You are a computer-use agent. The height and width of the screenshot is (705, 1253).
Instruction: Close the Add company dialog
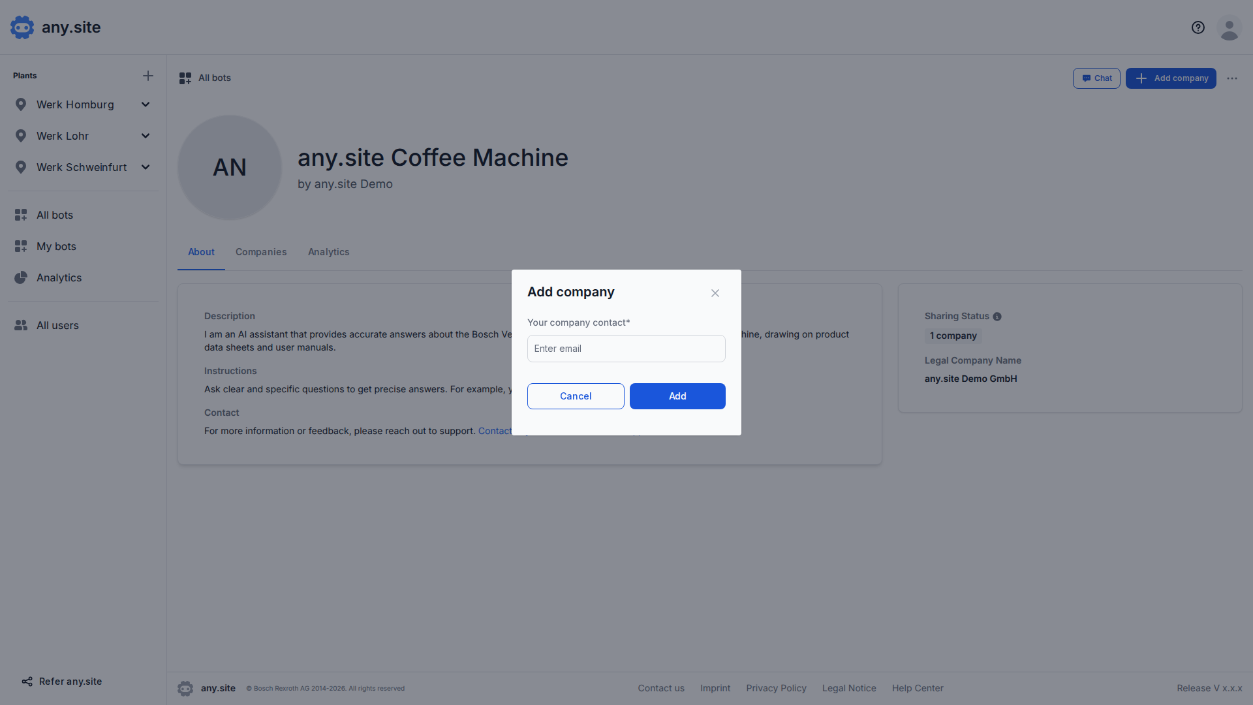tap(715, 293)
